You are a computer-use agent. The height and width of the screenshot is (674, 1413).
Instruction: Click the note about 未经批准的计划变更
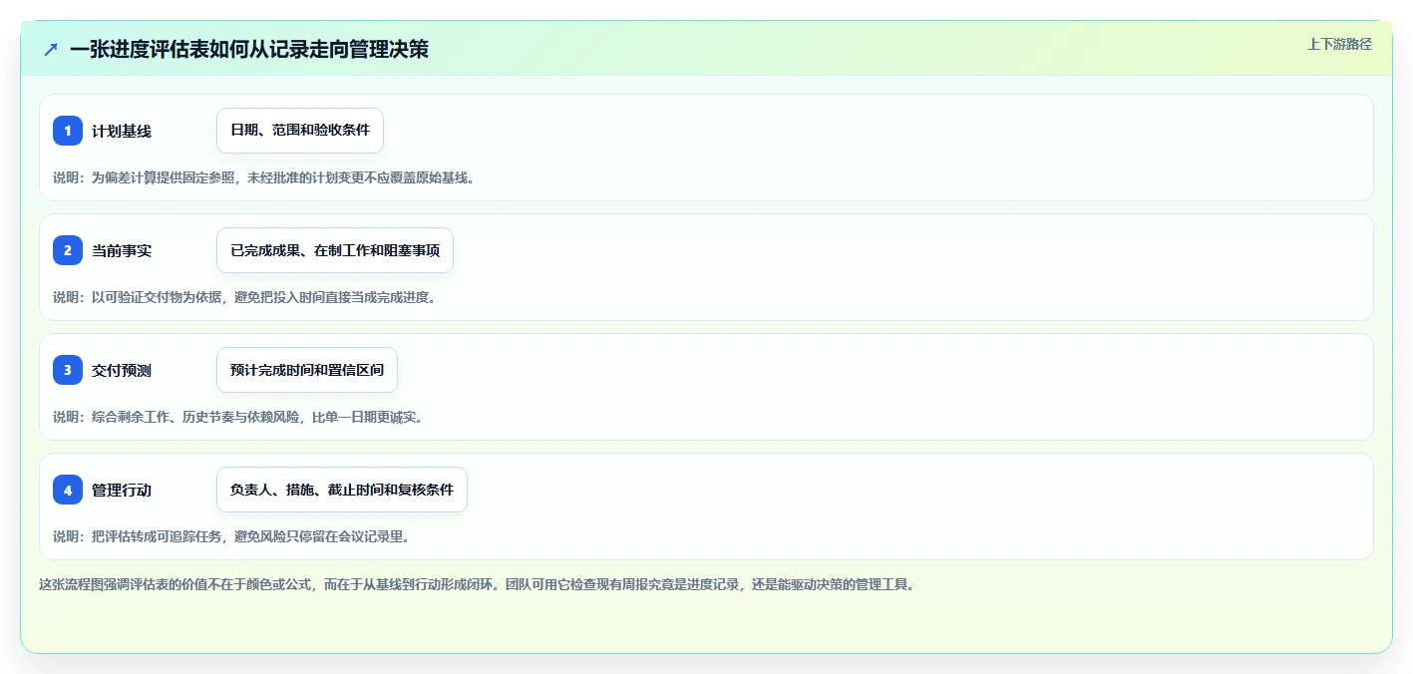click(x=265, y=177)
